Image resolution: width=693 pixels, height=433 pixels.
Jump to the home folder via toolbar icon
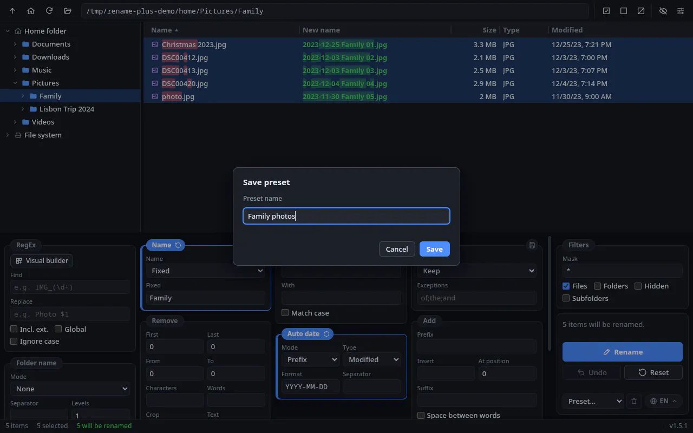coord(31,11)
